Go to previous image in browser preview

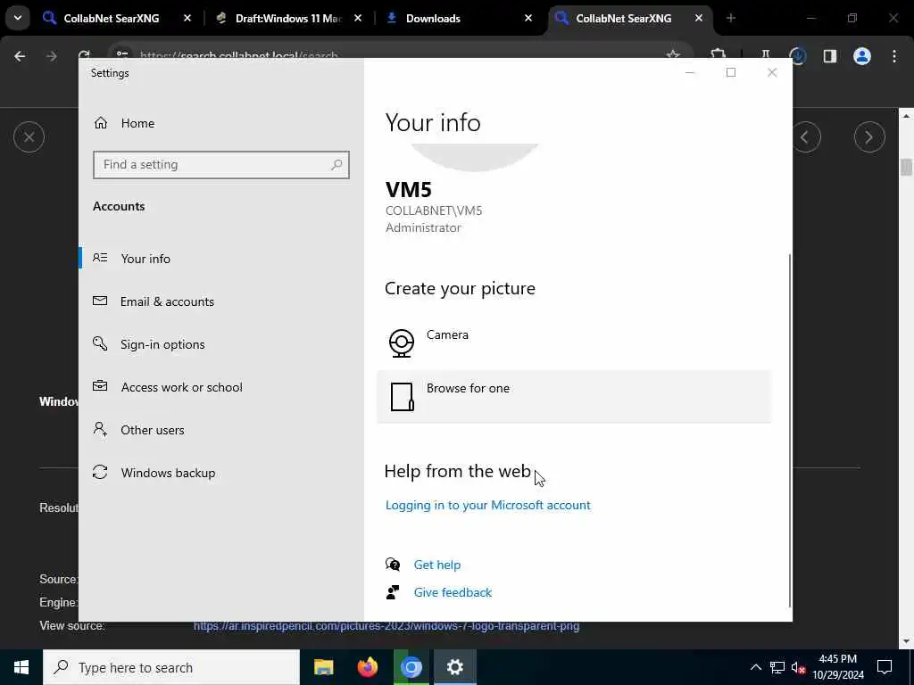click(806, 136)
